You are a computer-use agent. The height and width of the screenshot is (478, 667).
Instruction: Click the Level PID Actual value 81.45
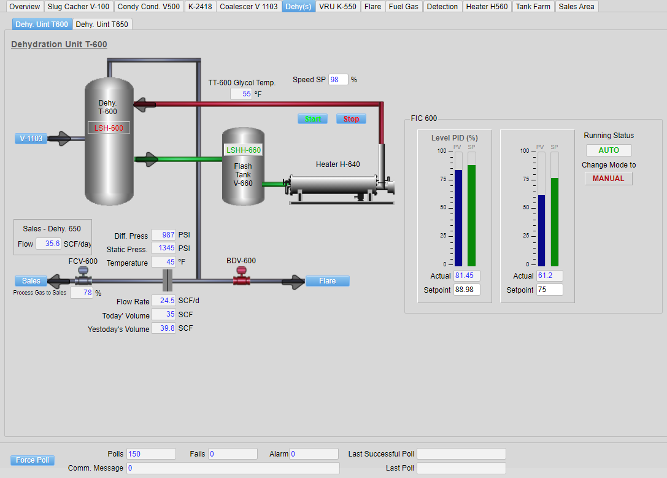pos(466,276)
